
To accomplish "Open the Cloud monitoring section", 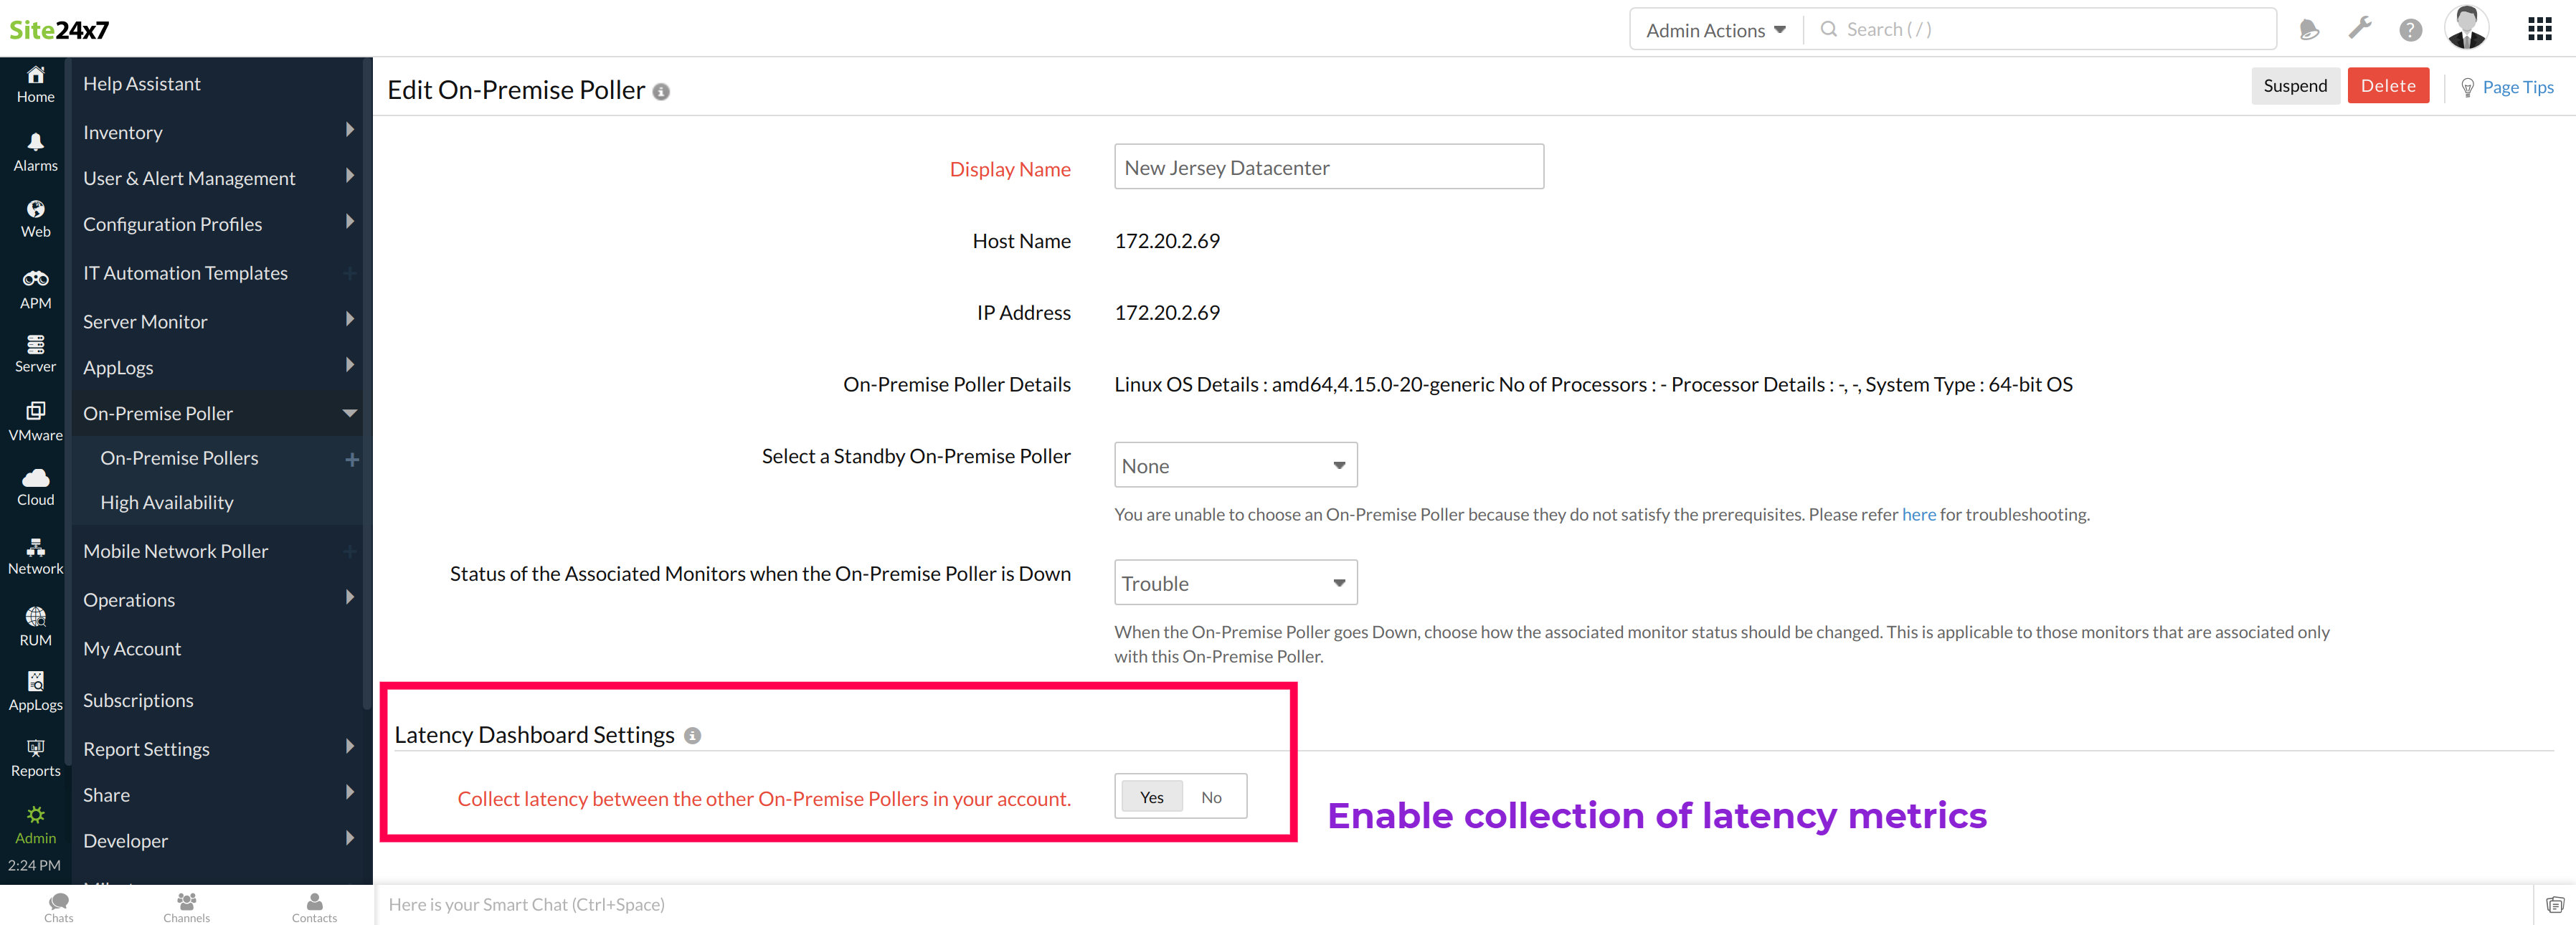I will point(35,486).
